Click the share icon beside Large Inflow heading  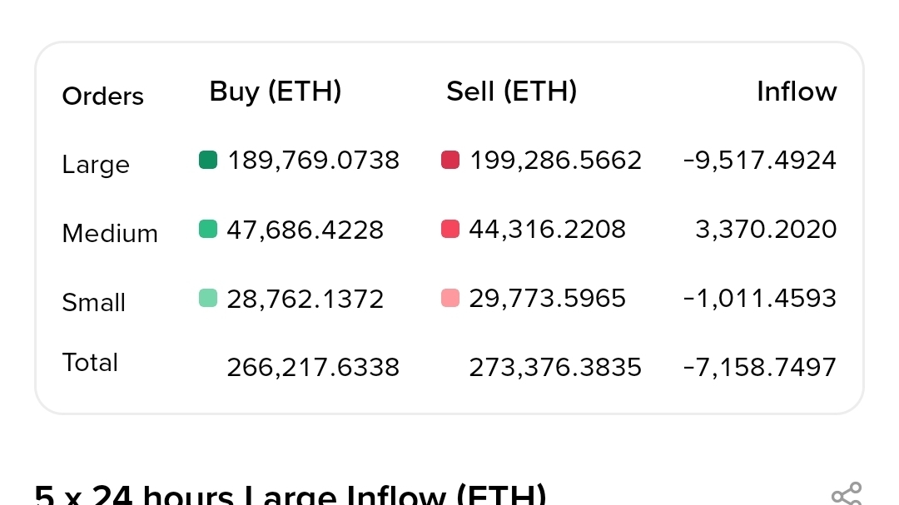847,496
